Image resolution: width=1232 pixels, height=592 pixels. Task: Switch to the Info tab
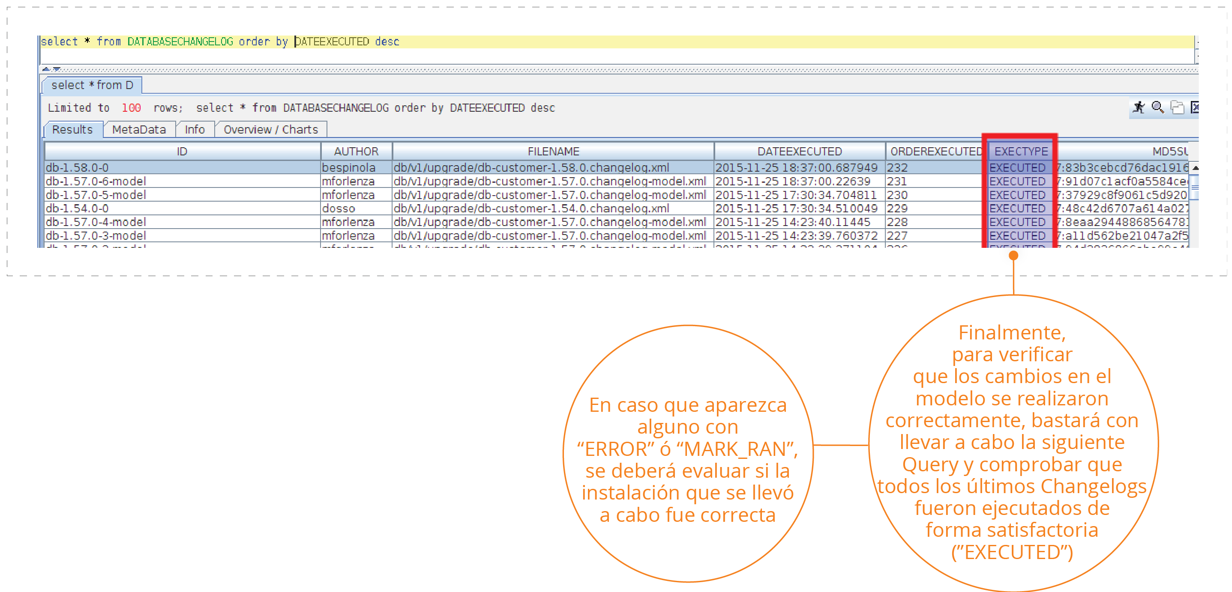195,129
